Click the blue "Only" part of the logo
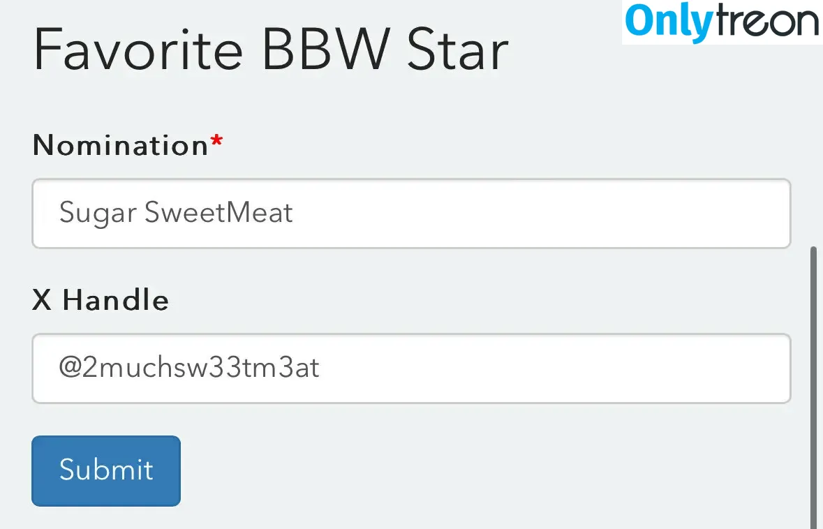 [669, 23]
